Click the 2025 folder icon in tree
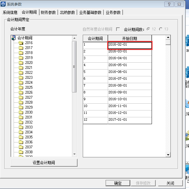This screenshot has width=189, height=189. coord(21,88)
